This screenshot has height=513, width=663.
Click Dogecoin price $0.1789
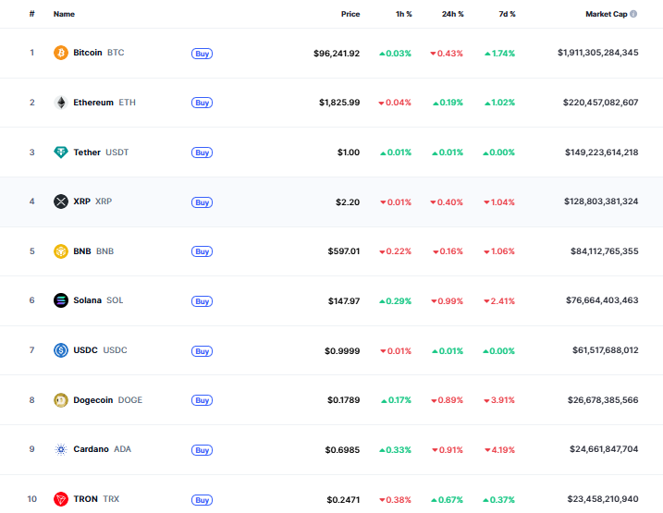point(344,399)
